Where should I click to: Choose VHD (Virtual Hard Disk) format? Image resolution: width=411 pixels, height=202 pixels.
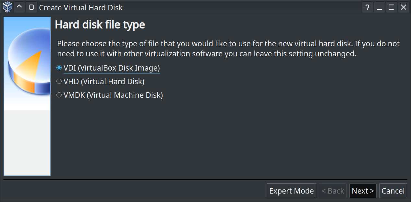point(59,82)
